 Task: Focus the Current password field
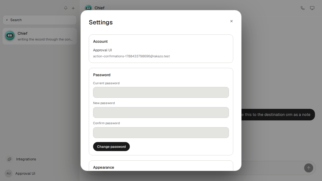click(x=161, y=92)
